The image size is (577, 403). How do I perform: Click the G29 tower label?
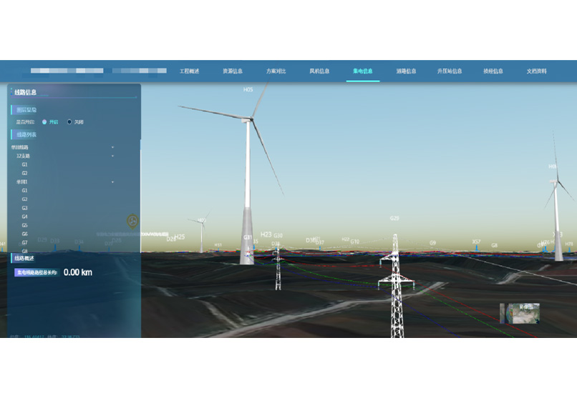click(394, 218)
